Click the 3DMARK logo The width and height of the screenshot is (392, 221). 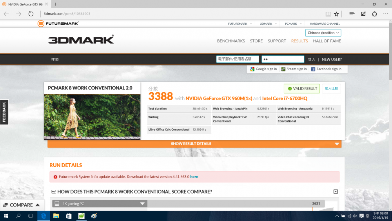pos(81,39)
